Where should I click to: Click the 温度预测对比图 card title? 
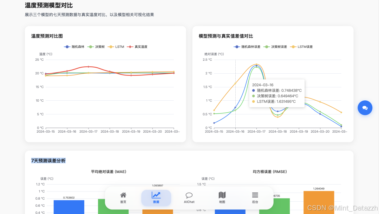47,36
